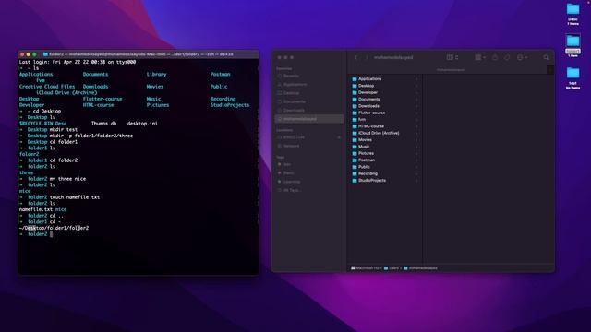Viewport: 591px width, 332px height.
Task: Select the folder1 folder on desktop
Action: [x=573, y=46]
